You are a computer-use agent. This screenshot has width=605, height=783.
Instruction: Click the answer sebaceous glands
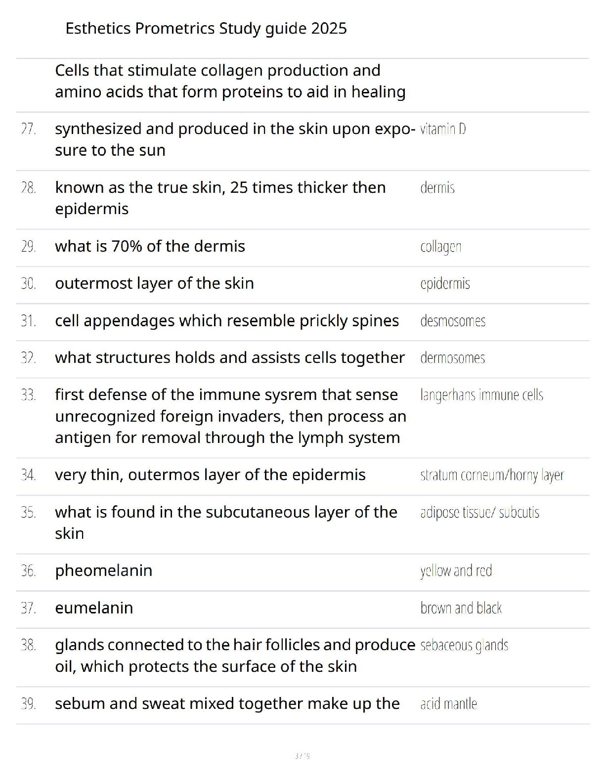click(464, 646)
